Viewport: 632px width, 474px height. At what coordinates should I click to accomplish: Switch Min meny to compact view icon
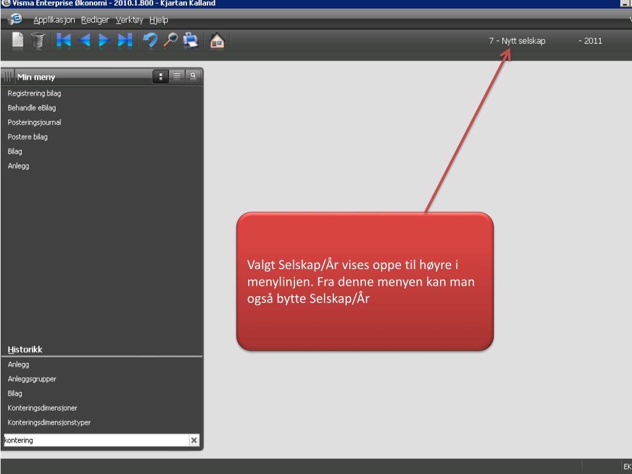pos(160,76)
